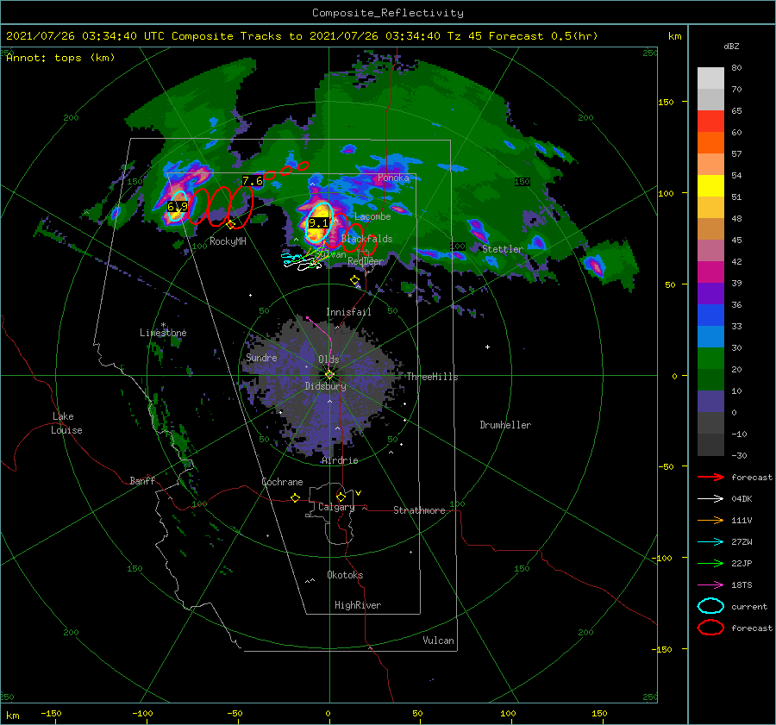
Task: Click the yellow diamond marker at Cochrane
Action: [296, 498]
